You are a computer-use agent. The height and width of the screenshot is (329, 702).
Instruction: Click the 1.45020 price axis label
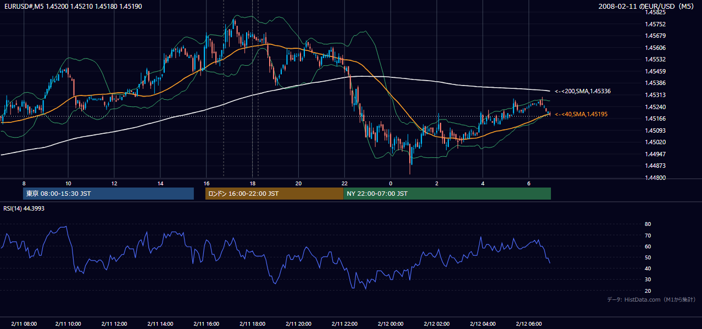pyautogui.click(x=655, y=142)
